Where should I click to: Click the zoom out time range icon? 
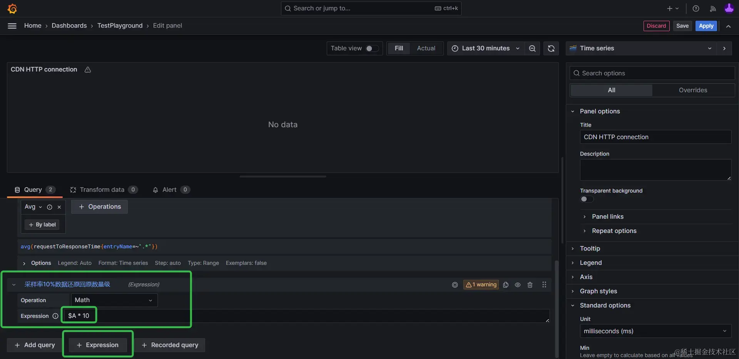[532, 48]
